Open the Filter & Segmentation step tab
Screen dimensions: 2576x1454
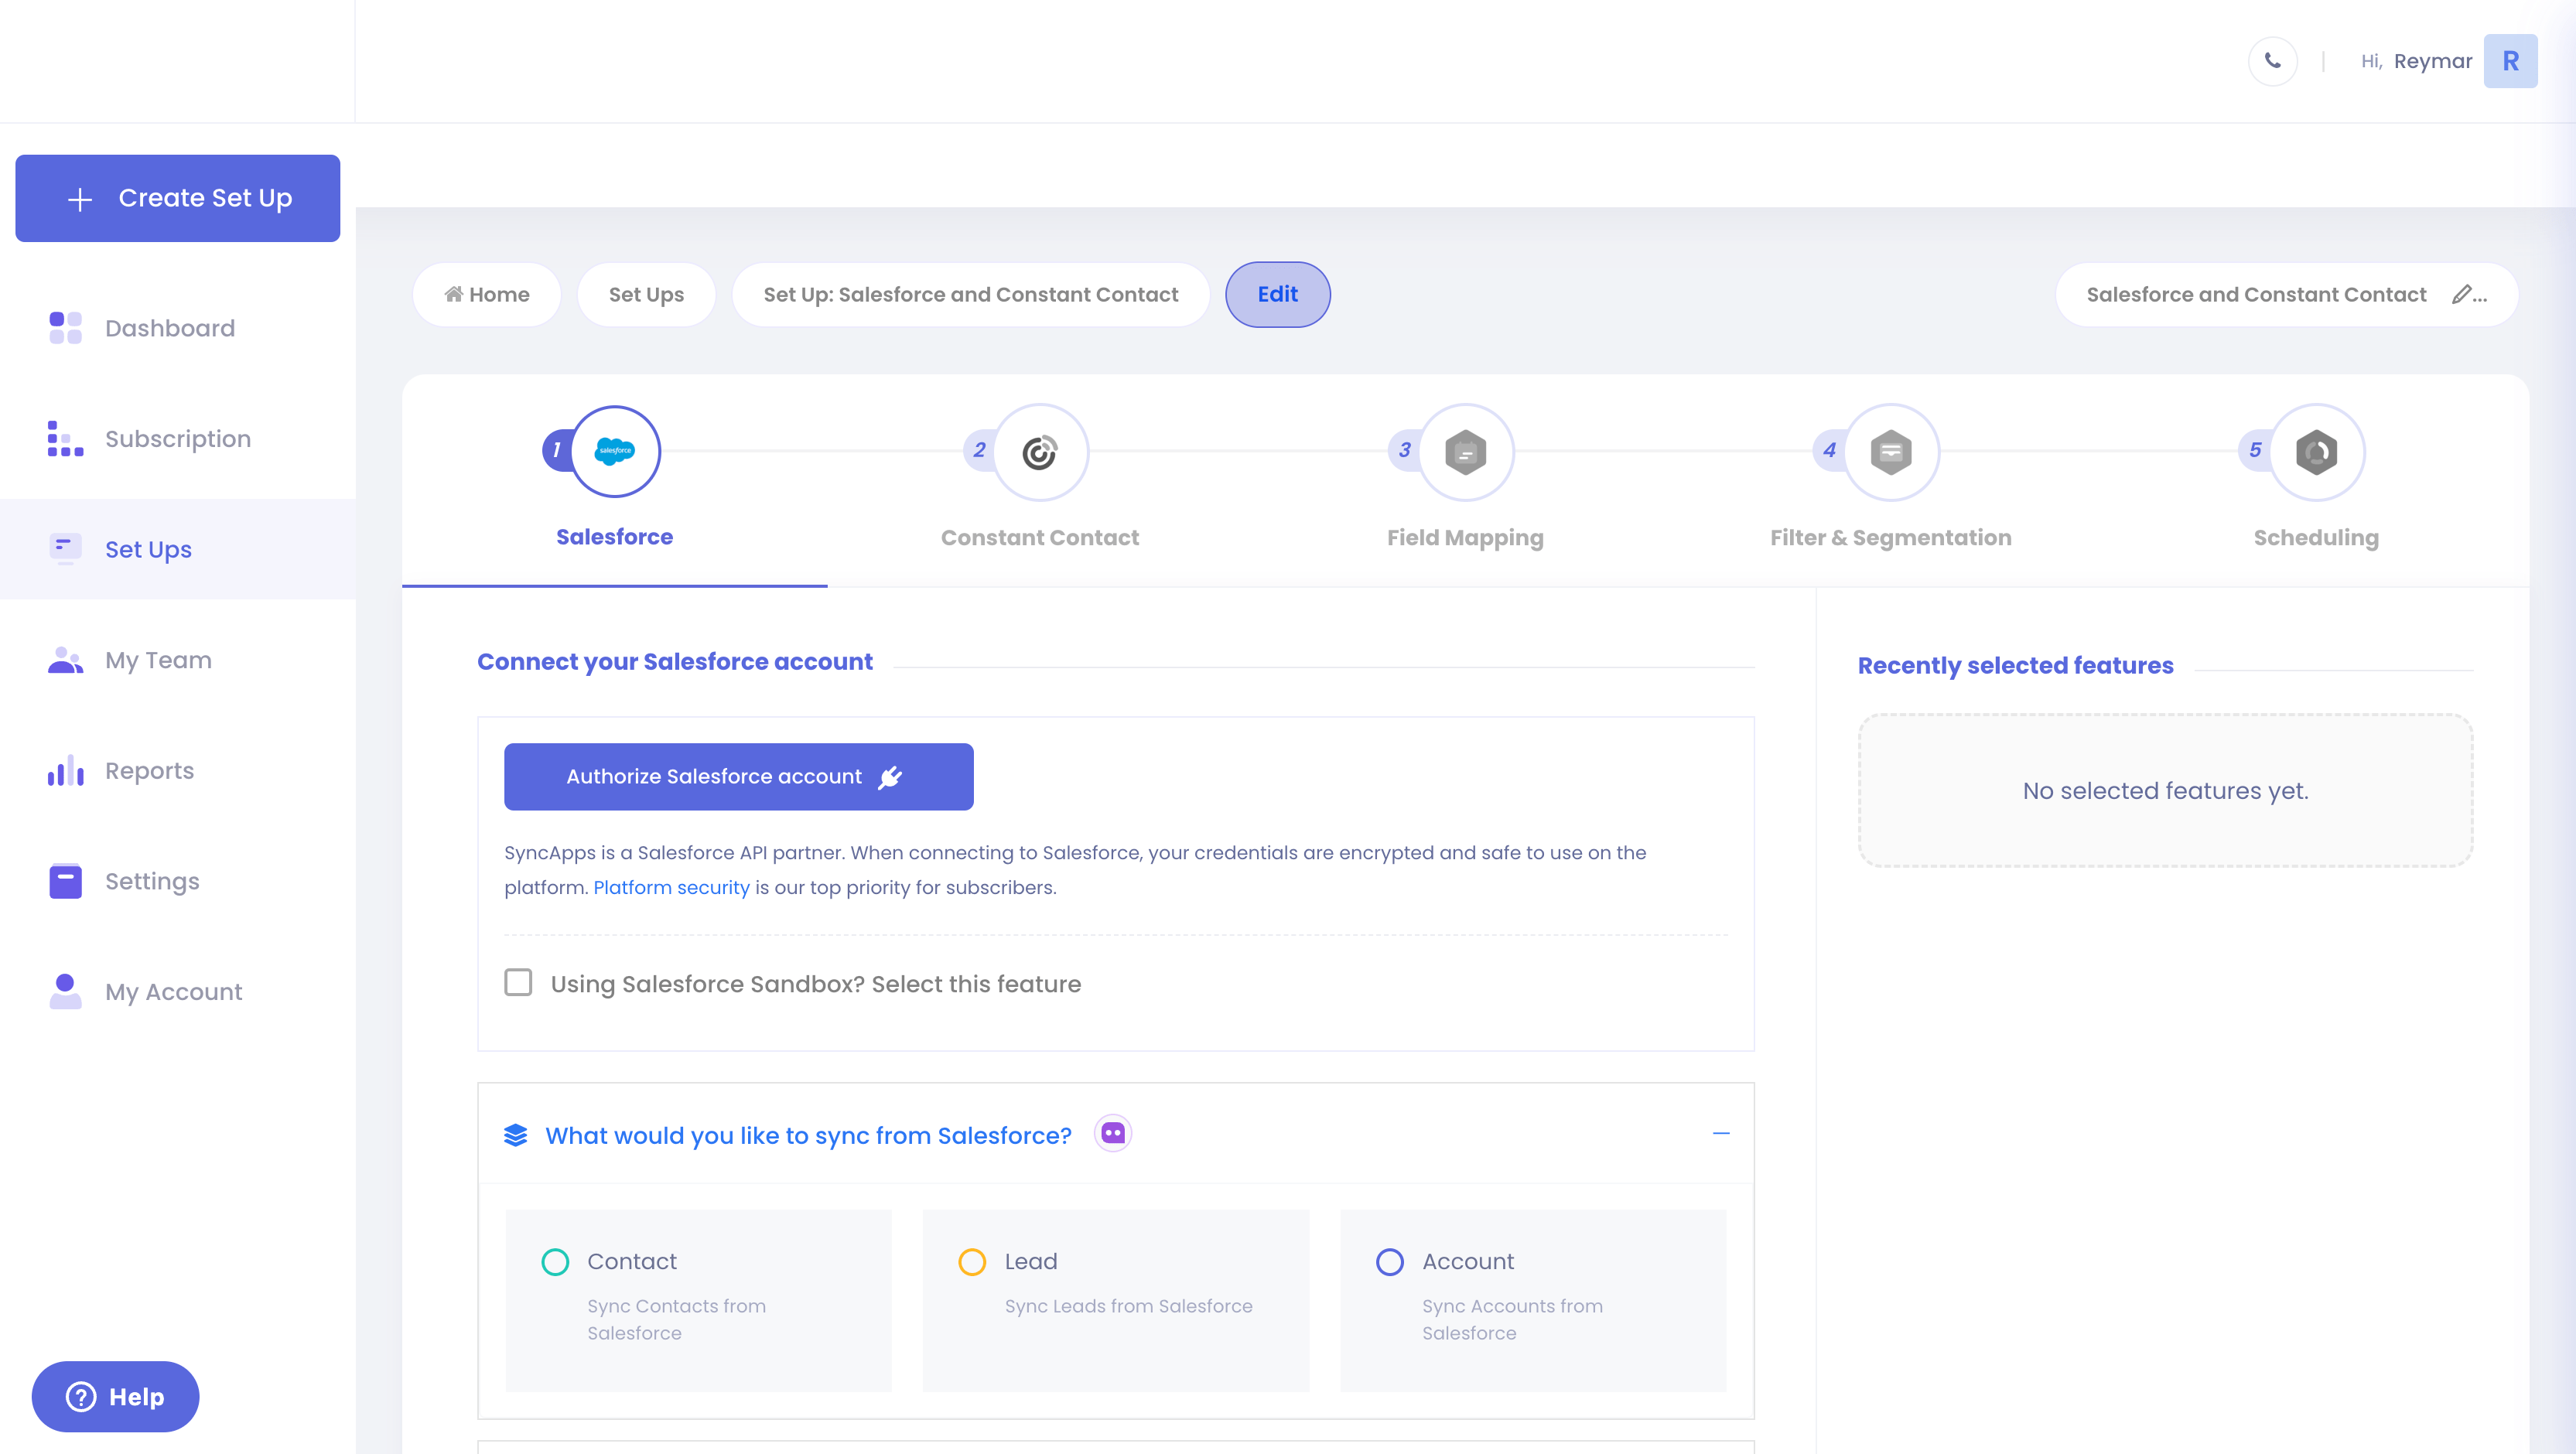(1891, 481)
